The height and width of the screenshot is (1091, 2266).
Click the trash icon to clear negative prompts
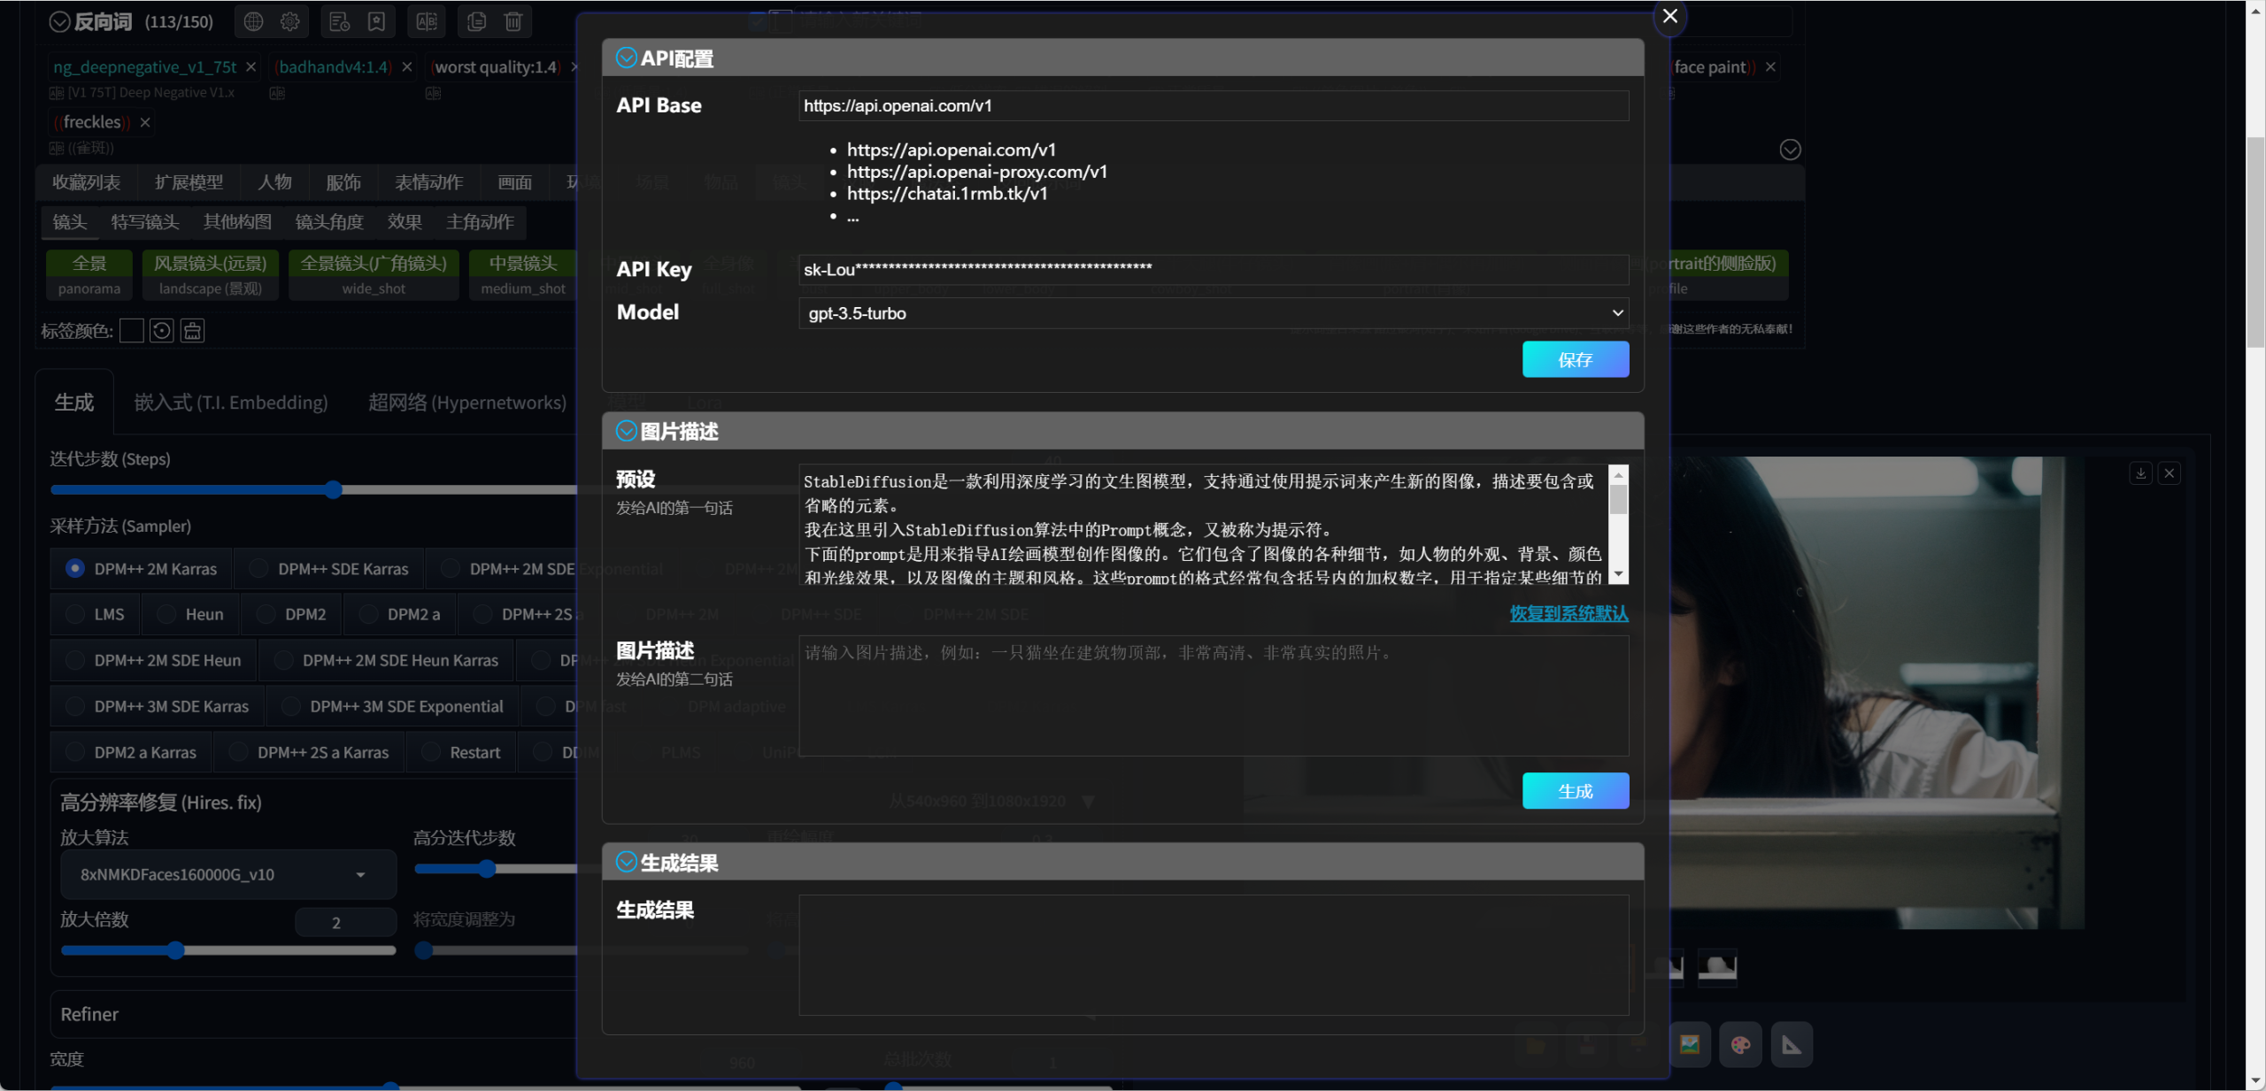point(513,21)
